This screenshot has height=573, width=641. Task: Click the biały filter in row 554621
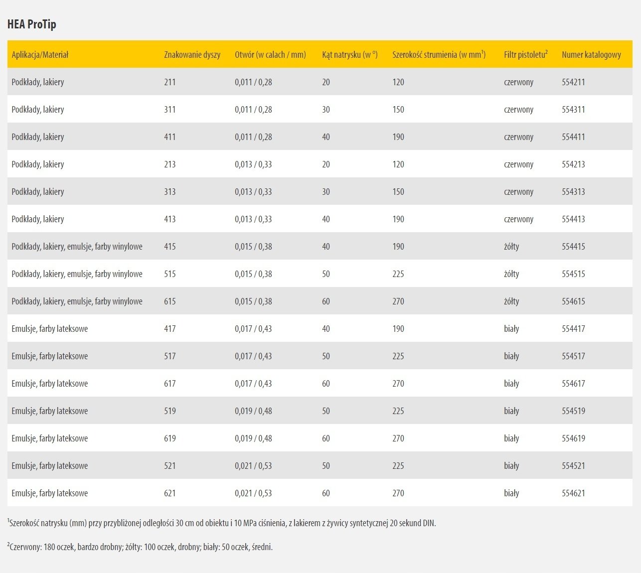(x=511, y=493)
